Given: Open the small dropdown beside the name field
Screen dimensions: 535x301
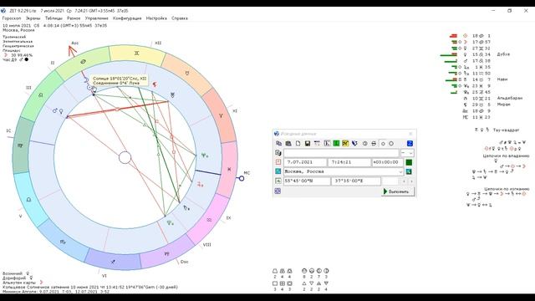Looking at the screenshot, I should pyautogui.click(x=407, y=153).
